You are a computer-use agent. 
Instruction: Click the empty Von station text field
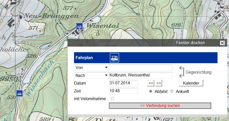click(x=140, y=68)
